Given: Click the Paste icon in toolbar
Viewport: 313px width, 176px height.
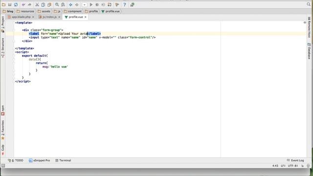Looking at the screenshot, I should coord(49,4).
